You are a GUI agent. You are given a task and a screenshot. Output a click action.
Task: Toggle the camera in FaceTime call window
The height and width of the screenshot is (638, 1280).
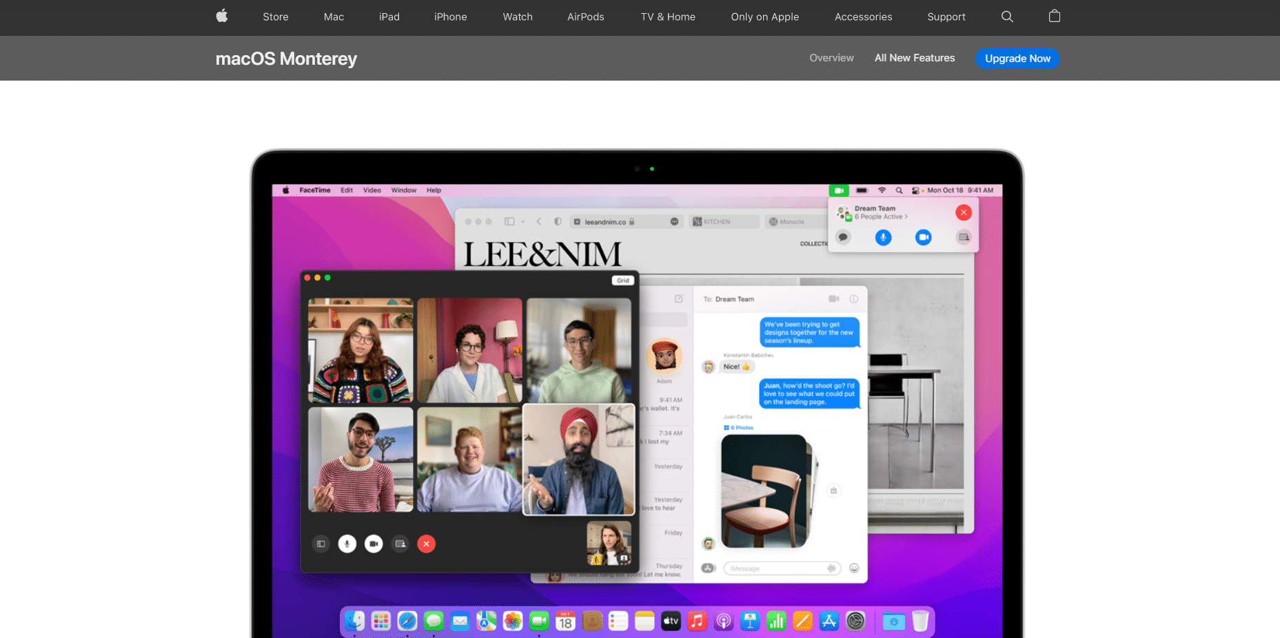point(374,544)
